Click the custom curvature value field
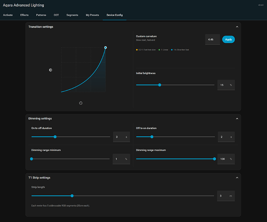Image resolution: width=267 pixels, height=222 pixels. tap(212, 40)
